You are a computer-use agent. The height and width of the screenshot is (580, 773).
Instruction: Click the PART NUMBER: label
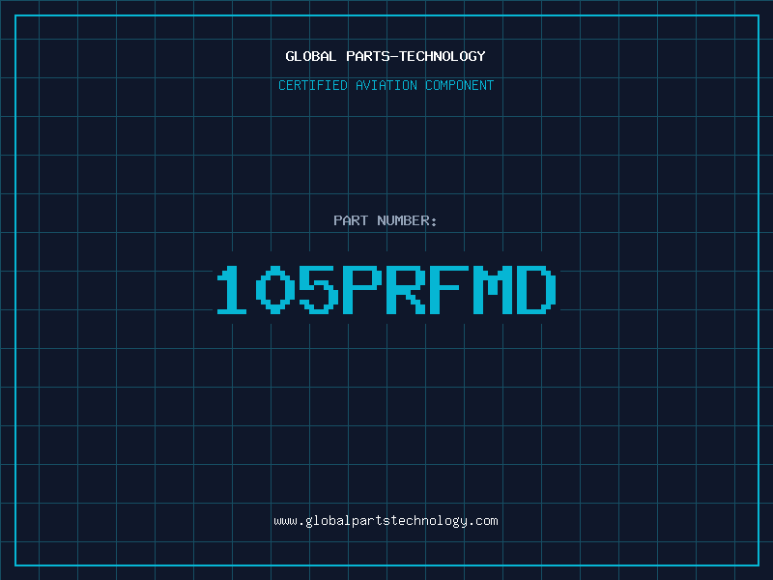[386, 220]
